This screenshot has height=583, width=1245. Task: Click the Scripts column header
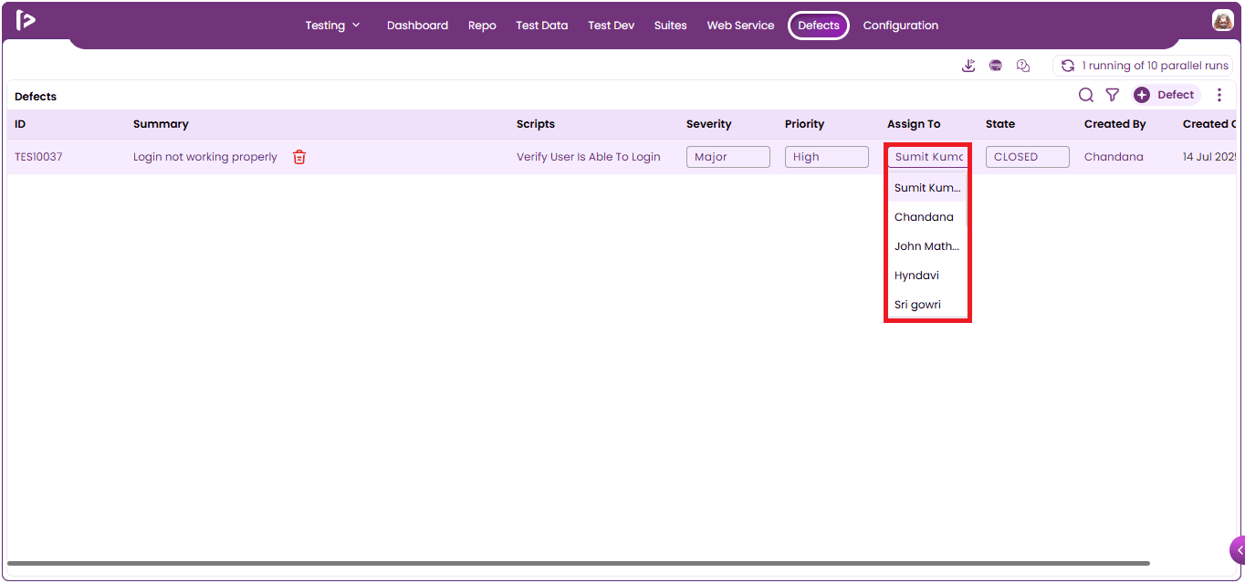point(536,124)
